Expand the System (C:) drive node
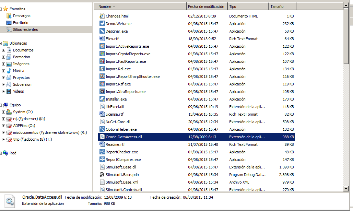This screenshot has width=353, height=211. click(3, 112)
